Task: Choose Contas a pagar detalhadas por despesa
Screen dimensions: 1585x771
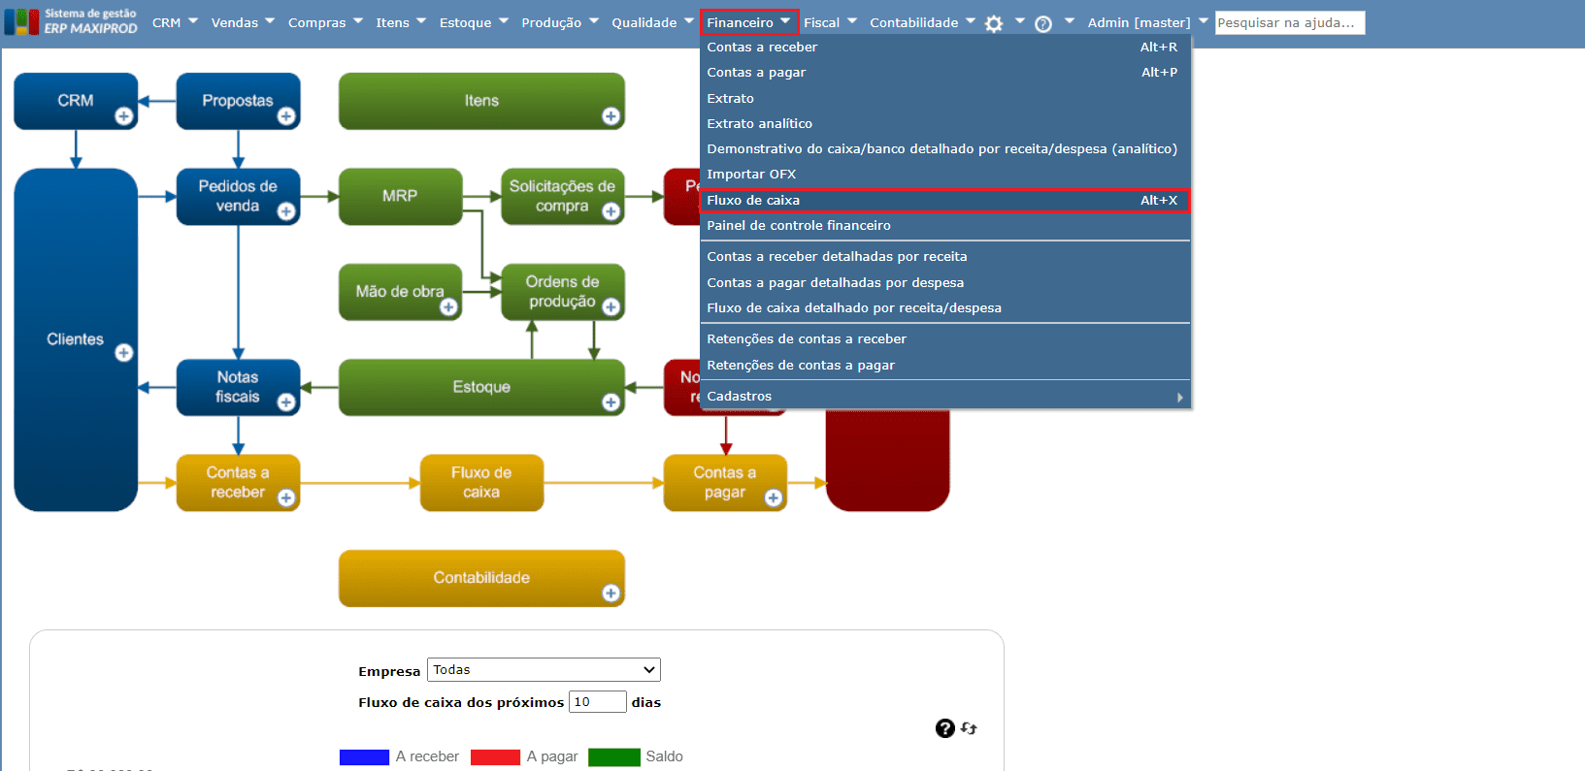Action: click(x=944, y=283)
